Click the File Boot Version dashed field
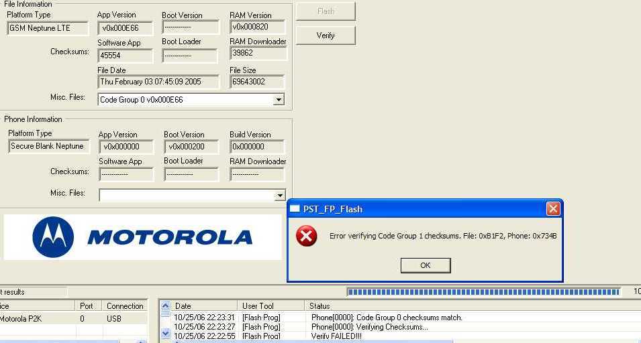This screenshot has width=641, height=343. [191, 27]
